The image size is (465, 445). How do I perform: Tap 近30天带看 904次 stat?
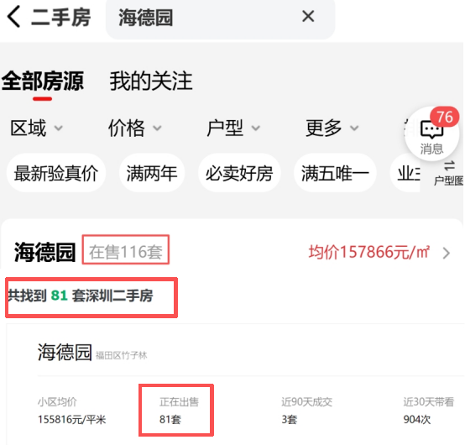429,411
